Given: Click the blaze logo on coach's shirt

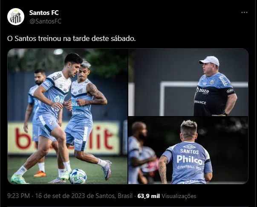Looking at the screenshot, I should click(x=202, y=90).
